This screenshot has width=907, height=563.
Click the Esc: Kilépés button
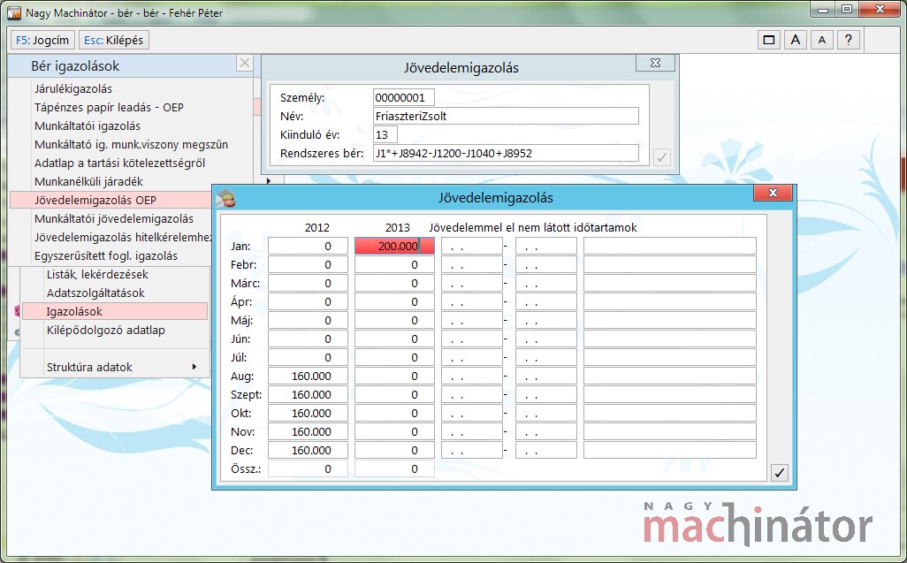[113, 40]
